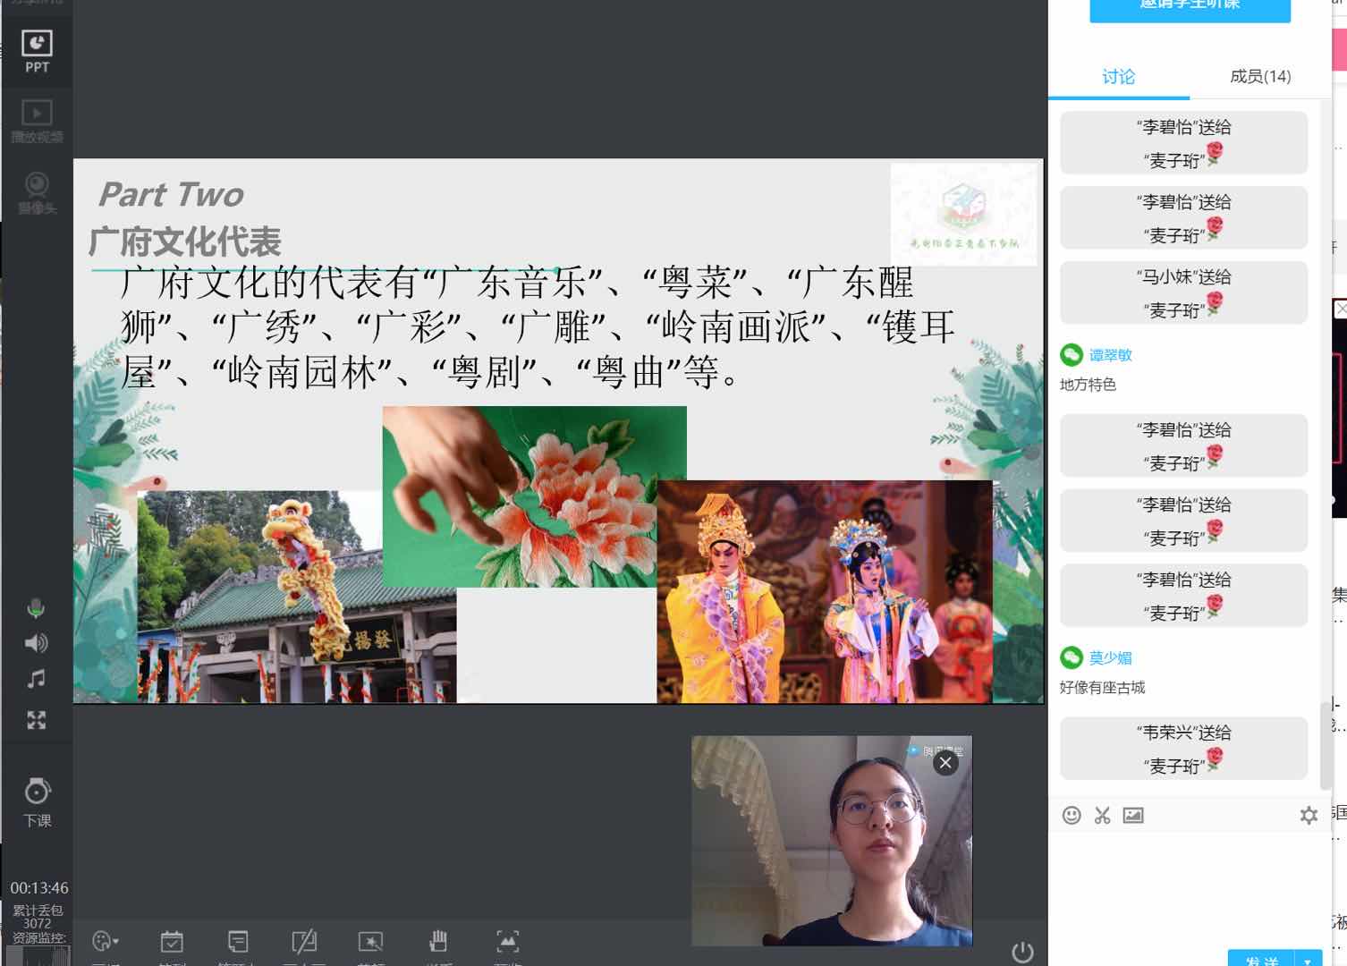Viewport: 1347px width, 966px height.
Task: Click the Part Two slide title
Action: [171, 194]
